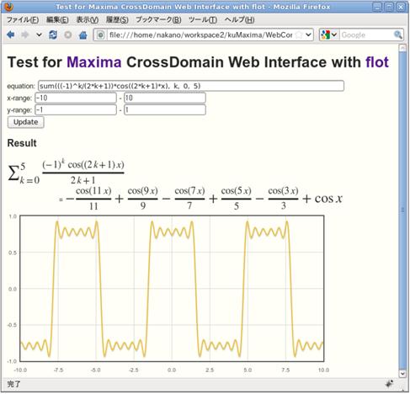
Task: Close the Firefox window
Action: [401, 7]
